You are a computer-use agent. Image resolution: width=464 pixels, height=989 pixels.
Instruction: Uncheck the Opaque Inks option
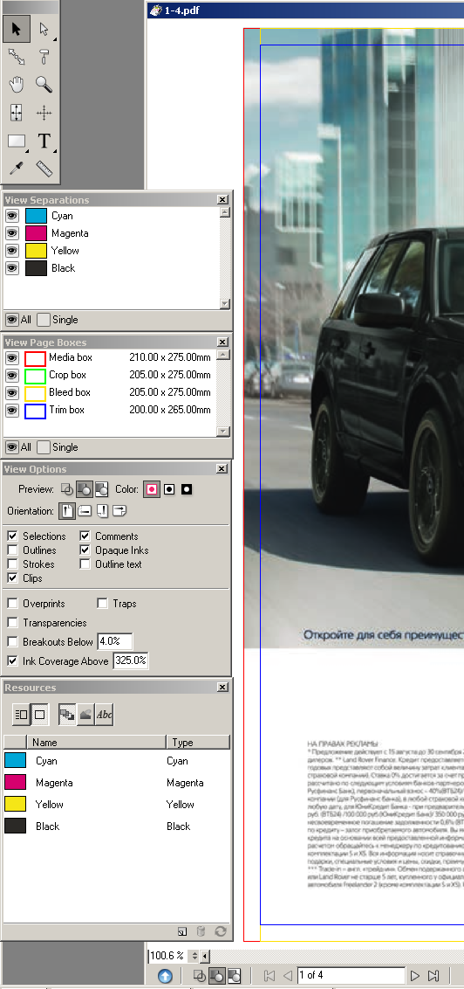pos(85,550)
